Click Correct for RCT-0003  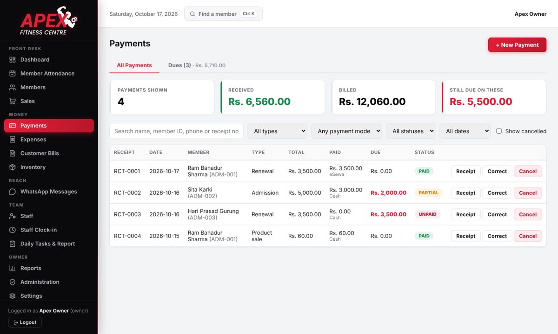497,214
